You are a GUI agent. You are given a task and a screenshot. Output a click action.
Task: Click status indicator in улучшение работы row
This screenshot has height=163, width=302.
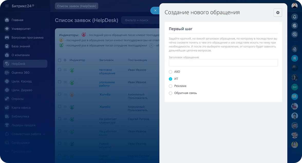[72, 83]
